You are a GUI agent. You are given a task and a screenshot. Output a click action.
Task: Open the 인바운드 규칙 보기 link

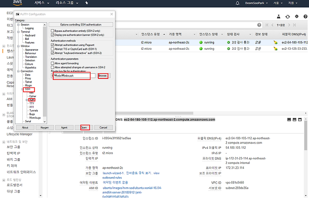139,173
